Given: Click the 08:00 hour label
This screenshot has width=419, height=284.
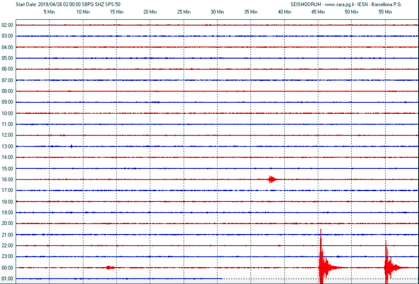Looking at the screenshot, I should tap(7, 91).
